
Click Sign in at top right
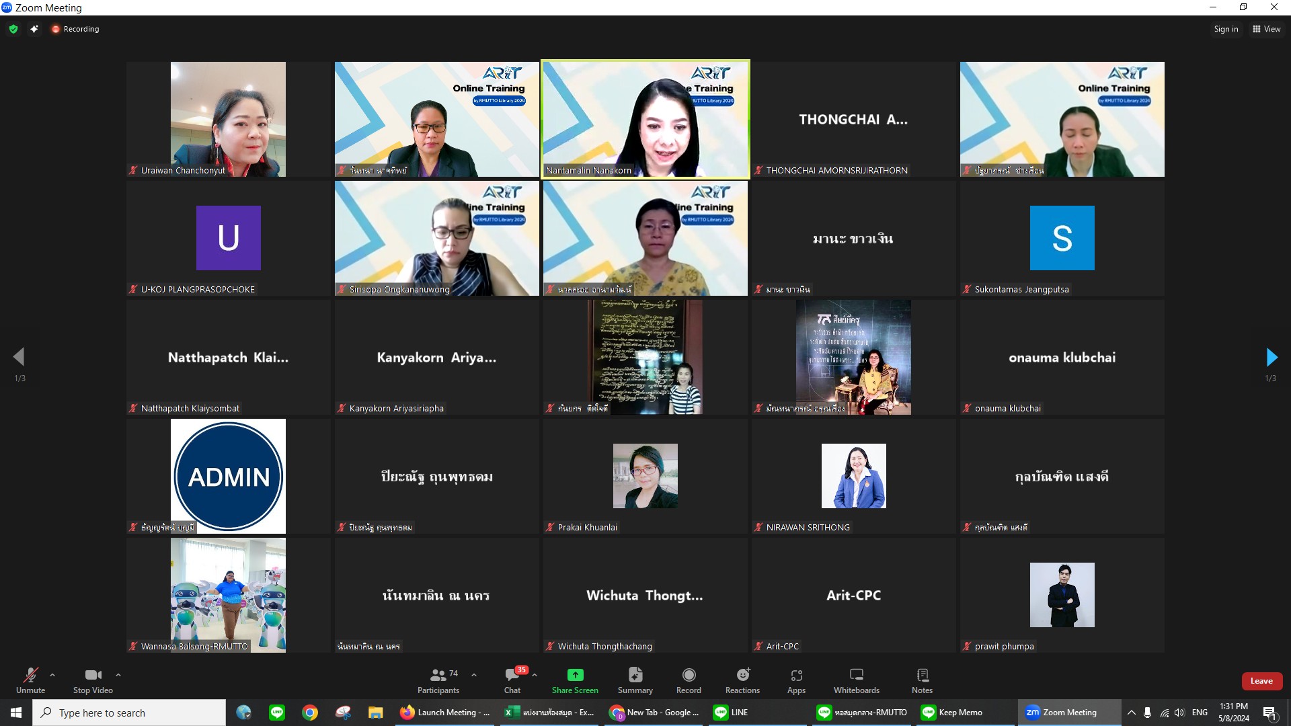click(x=1226, y=29)
